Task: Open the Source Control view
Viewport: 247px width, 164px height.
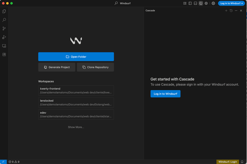Action: coord(4,29)
